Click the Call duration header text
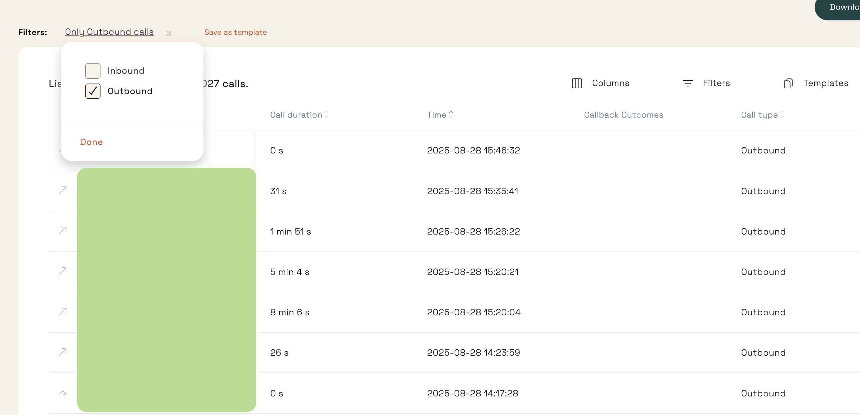The image size is (860, 415). coord(296,115)
